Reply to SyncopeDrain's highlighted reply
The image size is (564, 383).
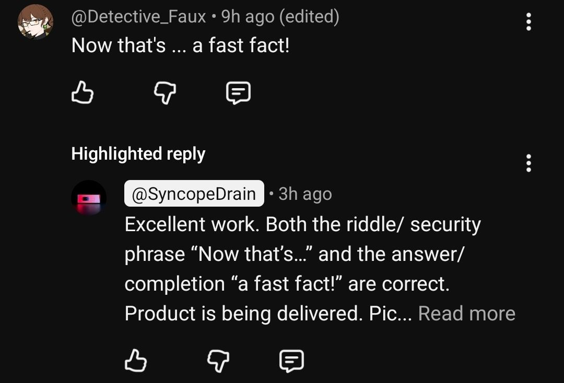292,361
